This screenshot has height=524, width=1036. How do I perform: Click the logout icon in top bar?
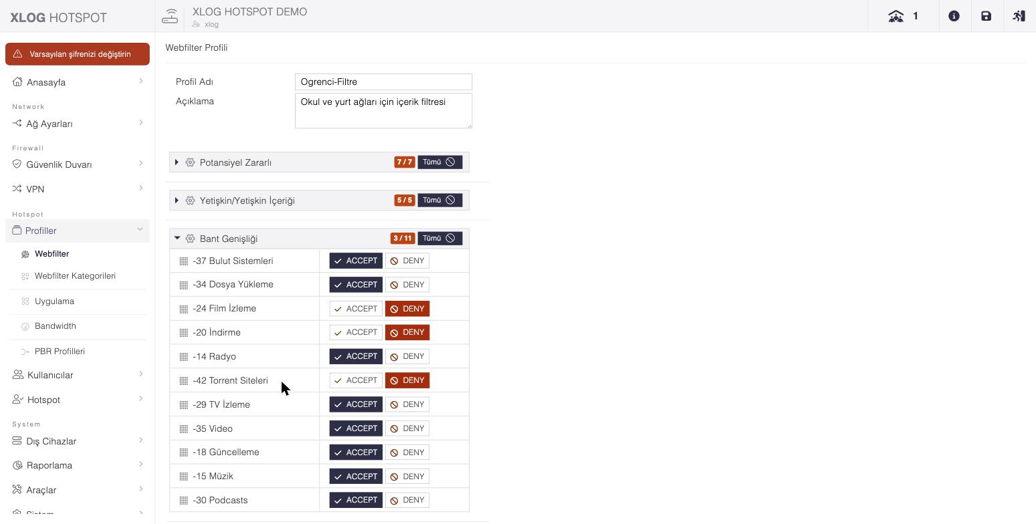1019,16
